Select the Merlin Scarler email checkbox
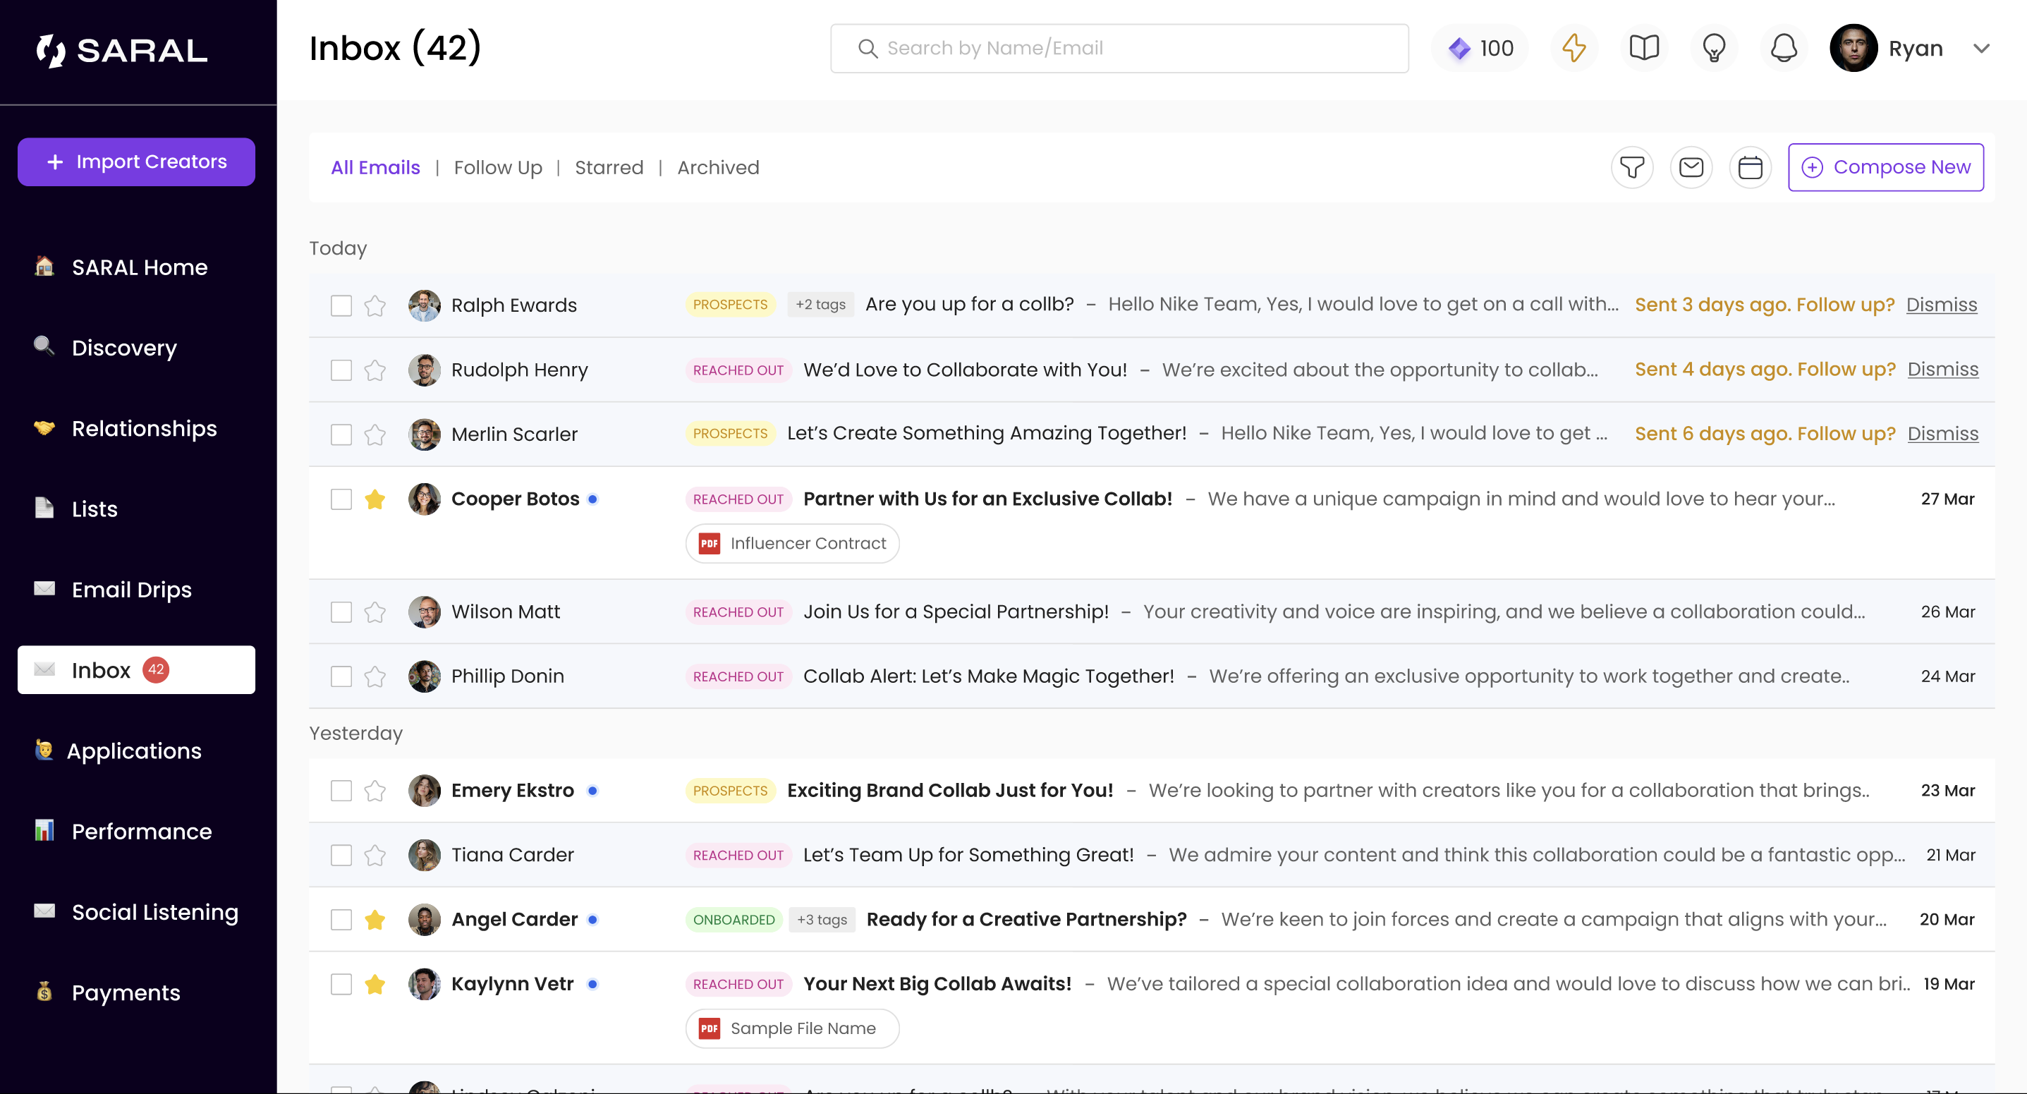 click(x=341, y=434)
